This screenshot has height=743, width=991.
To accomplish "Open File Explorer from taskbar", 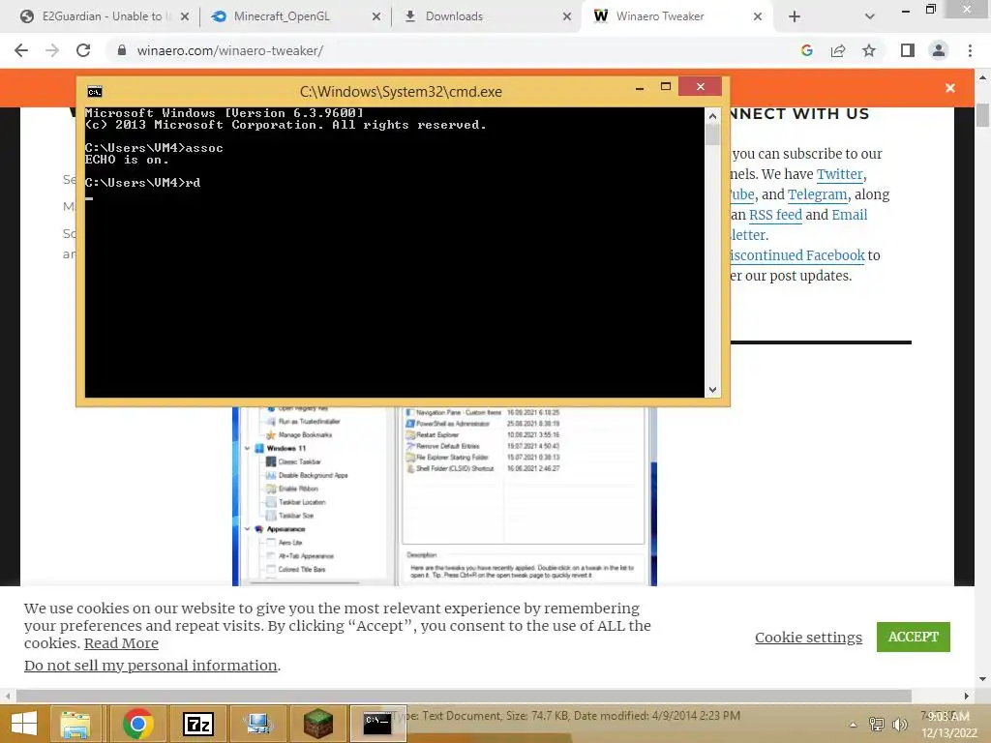I will coord(75,724).
